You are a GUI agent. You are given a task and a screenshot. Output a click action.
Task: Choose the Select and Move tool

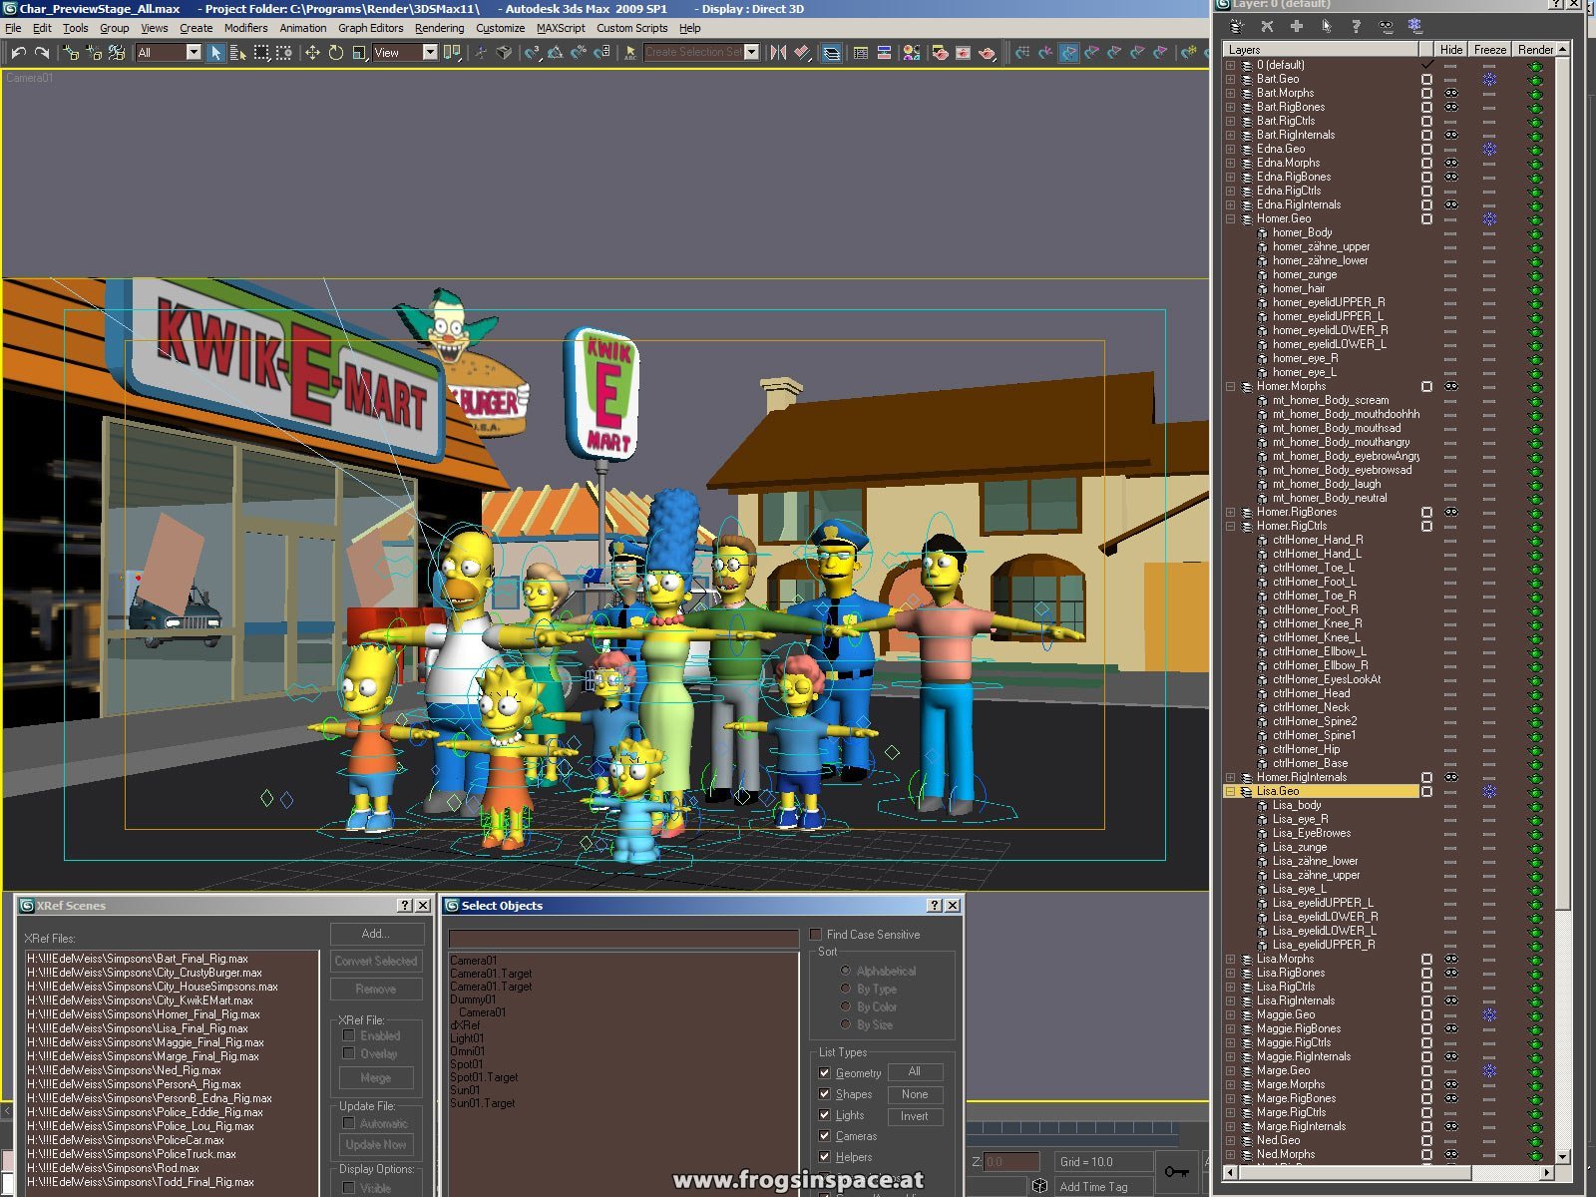(312, 52)
